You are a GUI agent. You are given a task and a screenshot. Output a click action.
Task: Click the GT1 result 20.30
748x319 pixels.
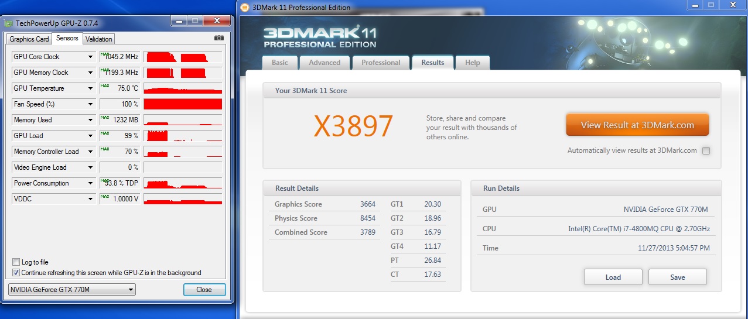pyautogui.click(x=432, y=204)
